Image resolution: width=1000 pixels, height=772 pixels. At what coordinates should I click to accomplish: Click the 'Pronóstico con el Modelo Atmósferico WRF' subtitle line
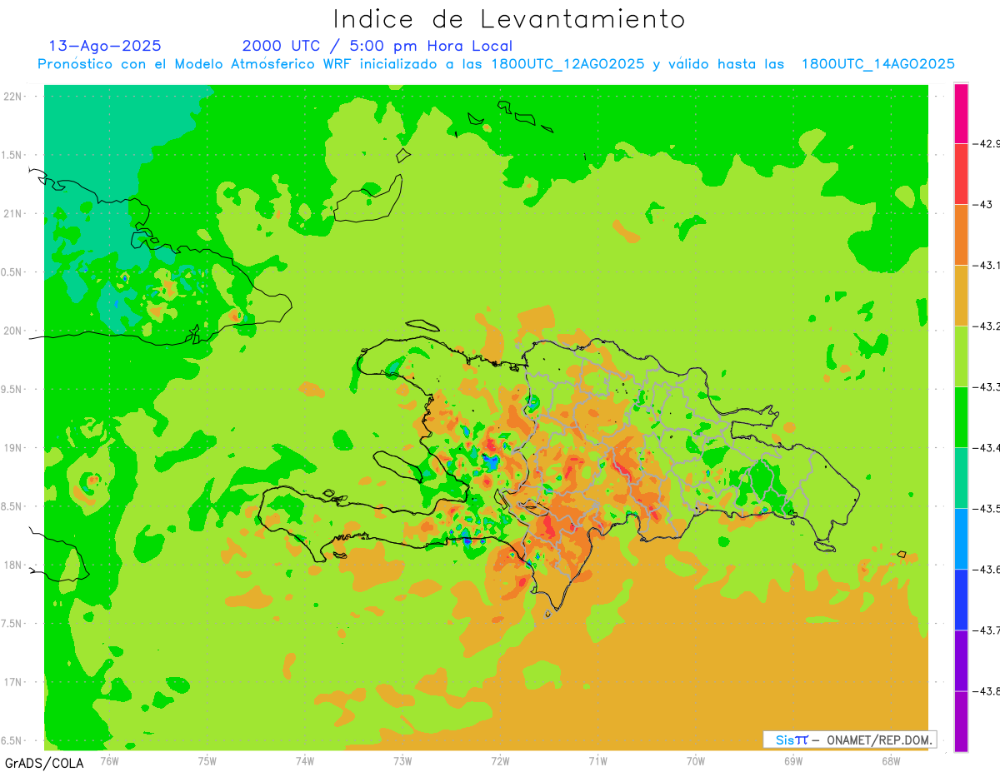click(x=496, y=64)
